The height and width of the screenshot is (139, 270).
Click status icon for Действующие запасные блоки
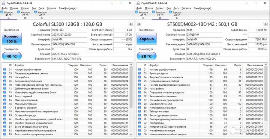tap(4, 89)
